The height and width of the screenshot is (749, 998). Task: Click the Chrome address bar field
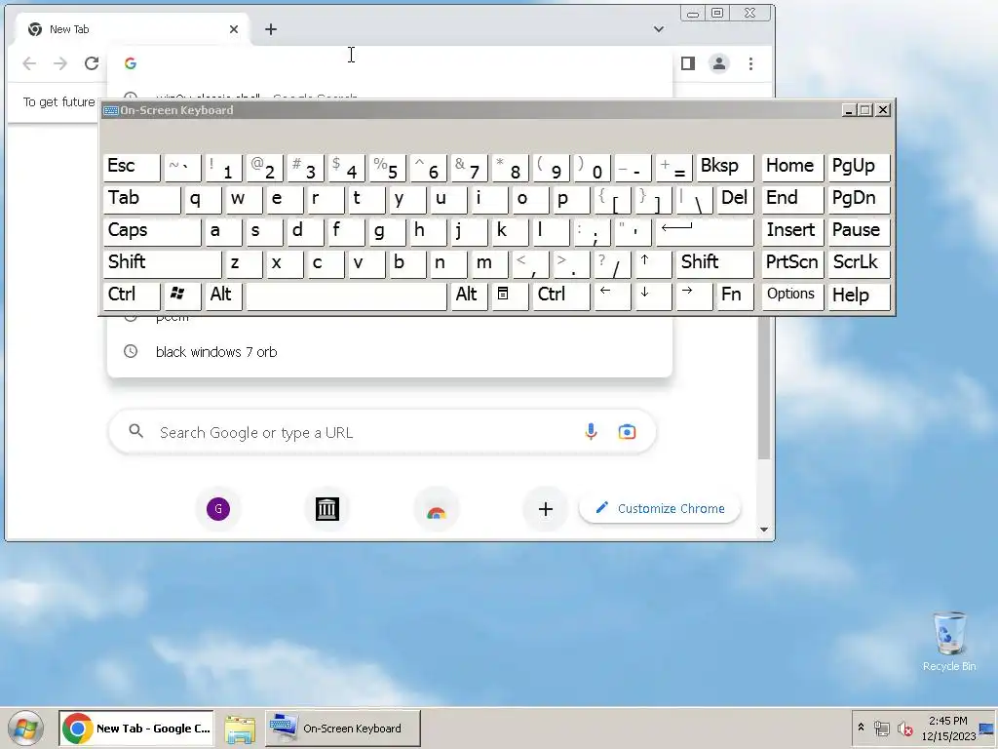[x=390, y=63]
